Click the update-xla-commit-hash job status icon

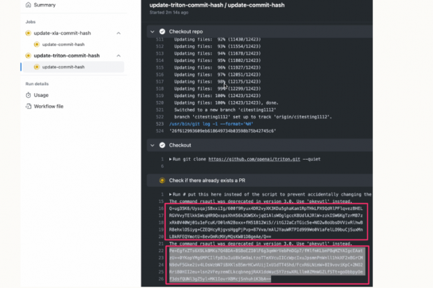point(27,33)
